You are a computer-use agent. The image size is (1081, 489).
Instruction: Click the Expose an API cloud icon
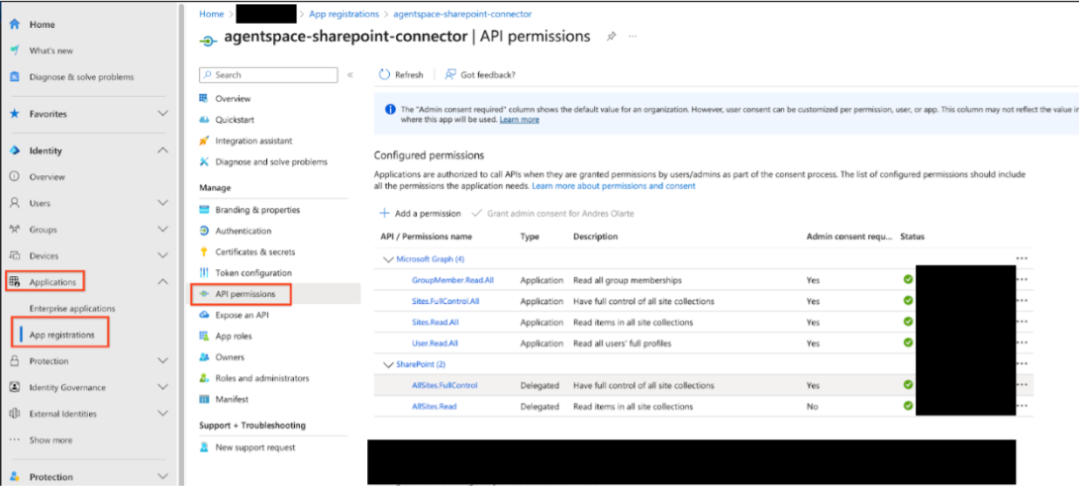tap(203, 315)
